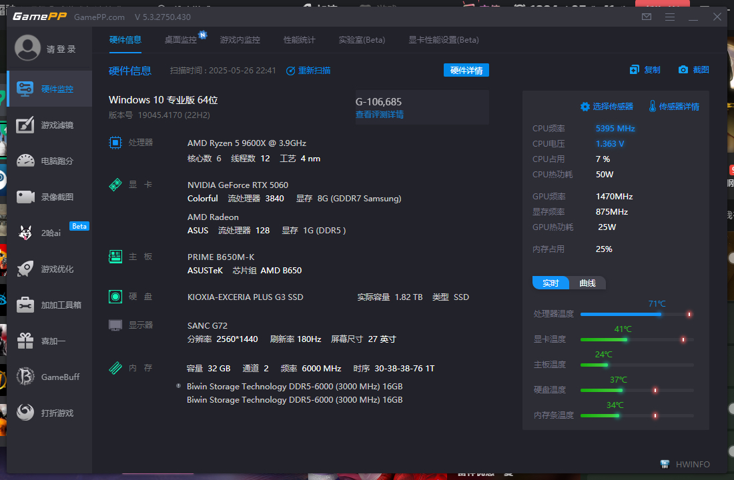Open 电脑跑分 benchmark gauge icon
The width and height of the screenshot is (734, 480).
point(25,161)
